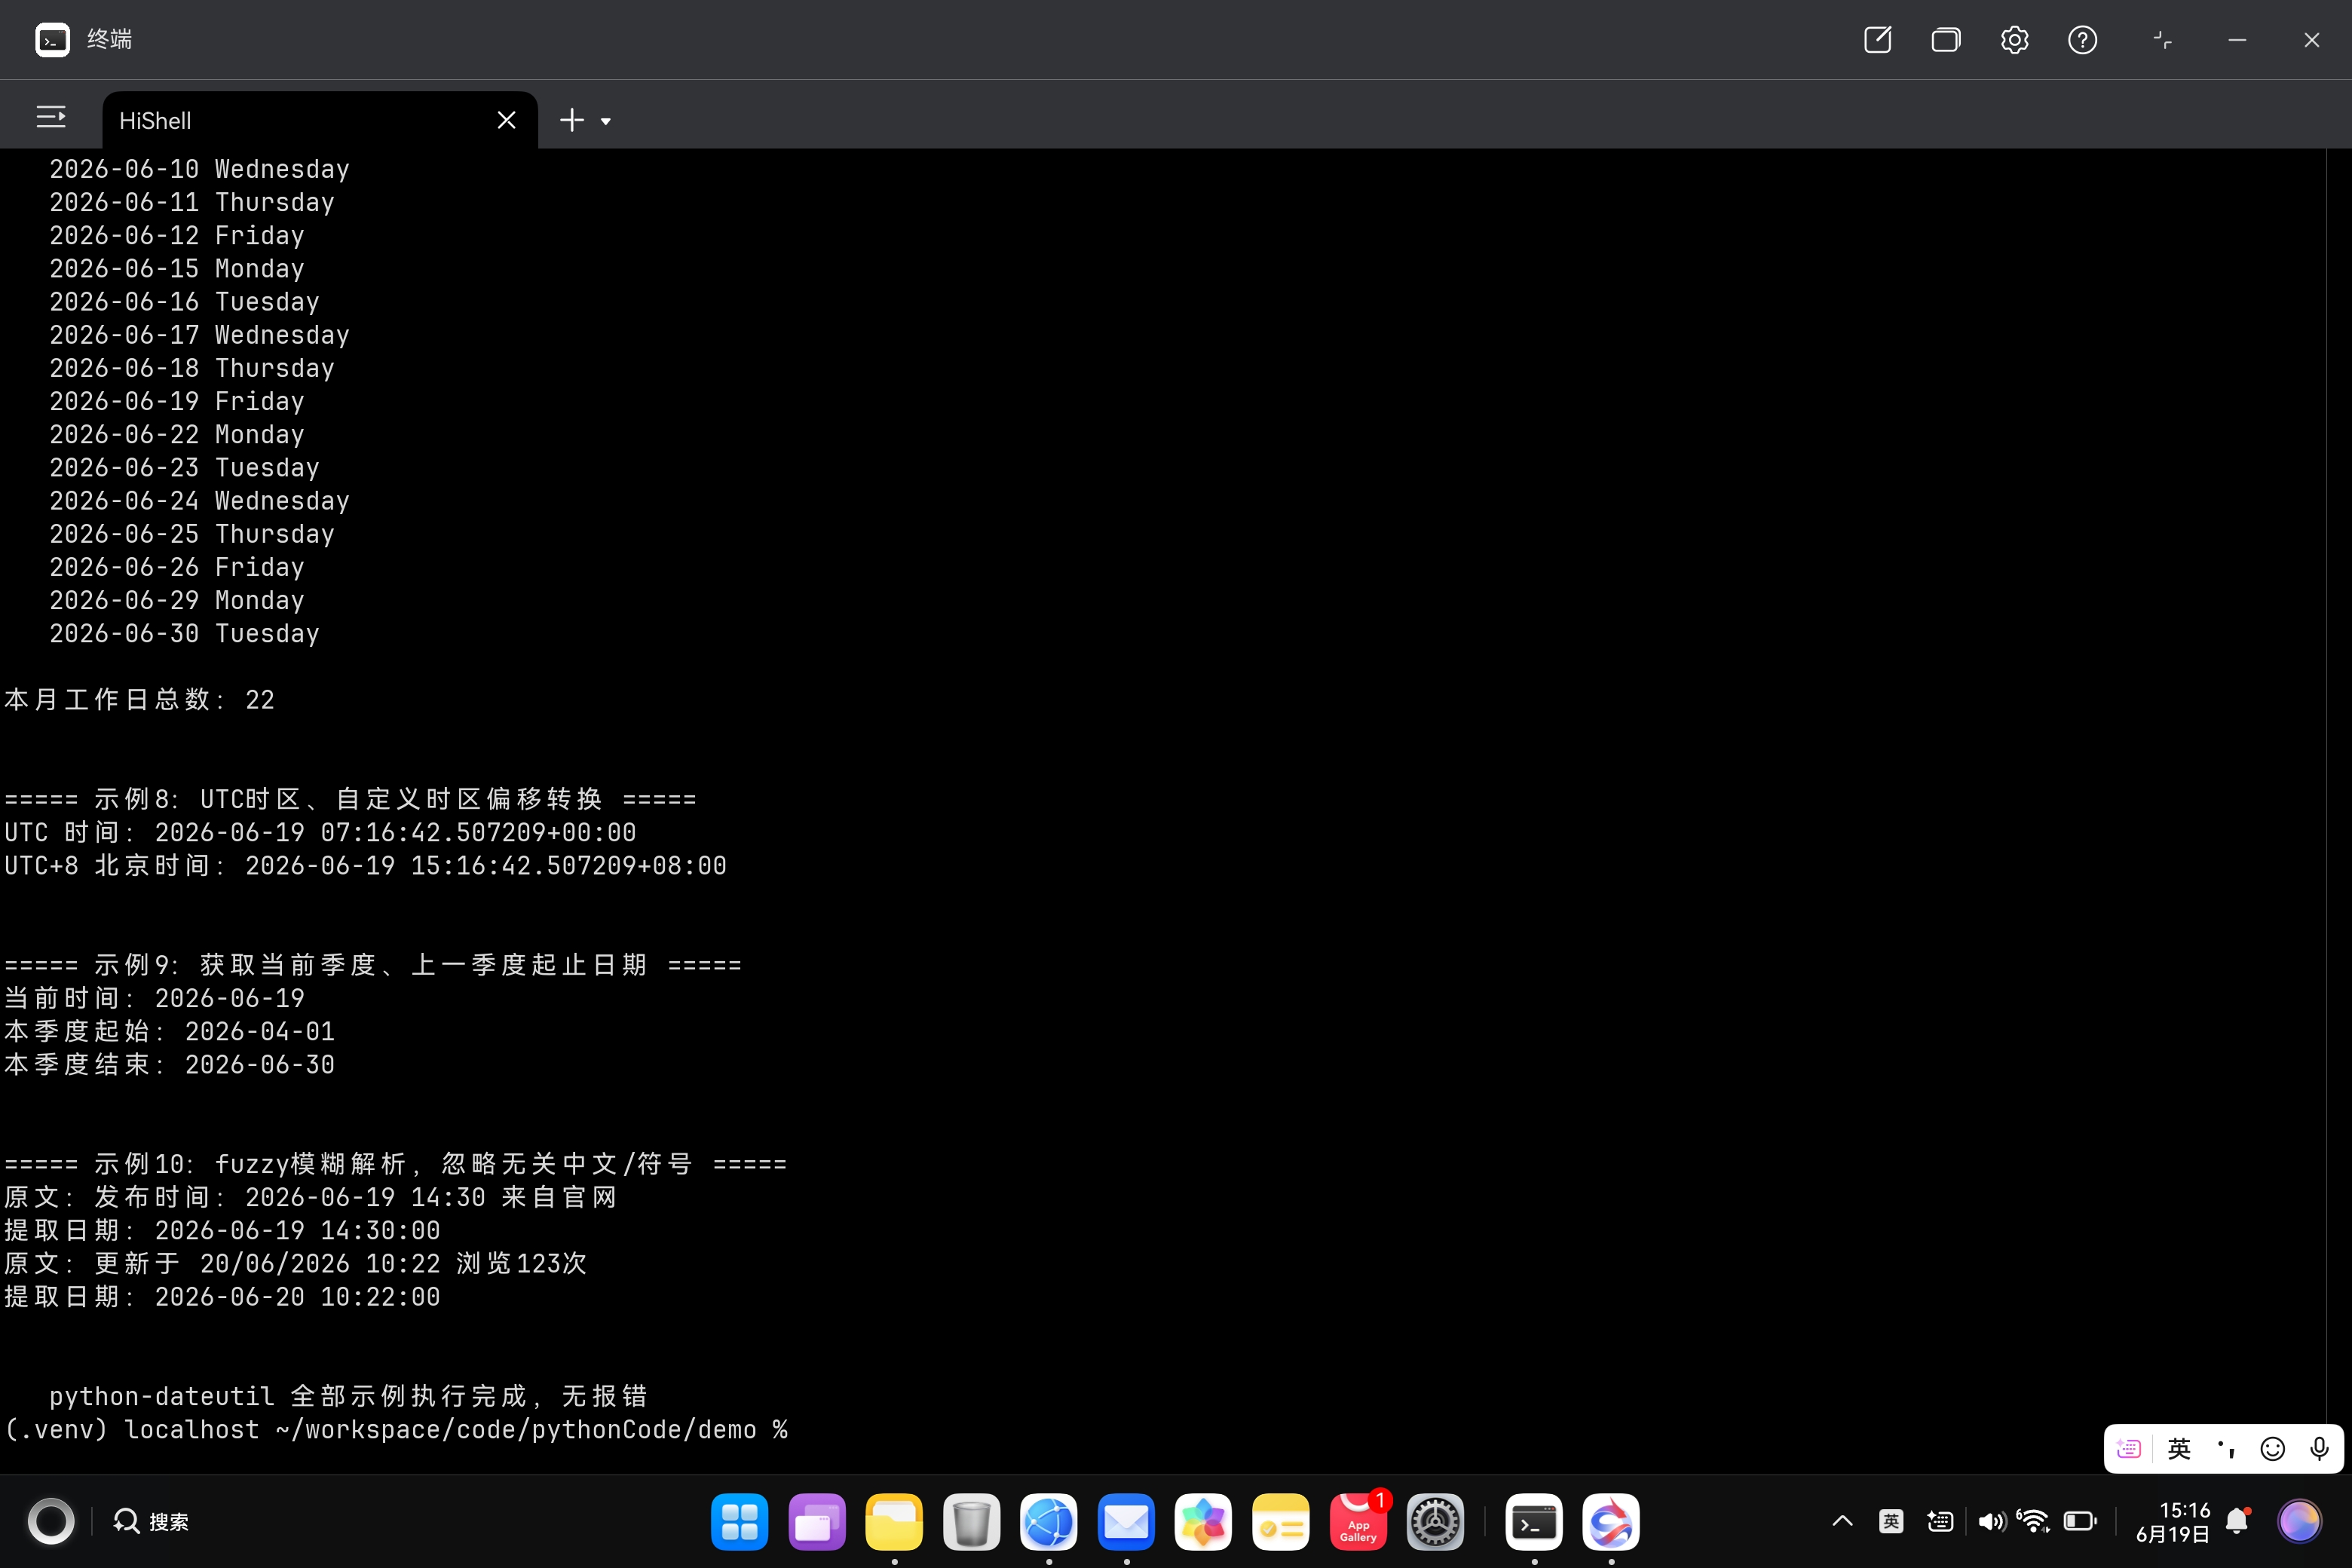
Task: Open clock showing 15:16 6月19日
Action: pos(2172,1522)
